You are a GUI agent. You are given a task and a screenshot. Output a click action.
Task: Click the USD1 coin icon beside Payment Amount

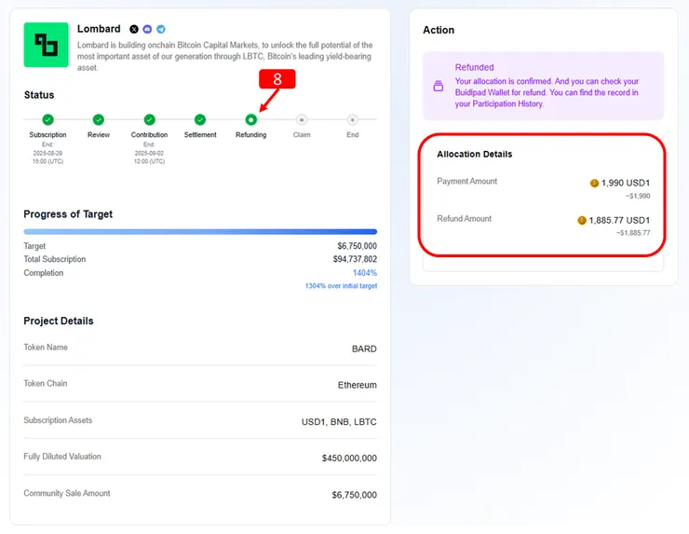594,184
